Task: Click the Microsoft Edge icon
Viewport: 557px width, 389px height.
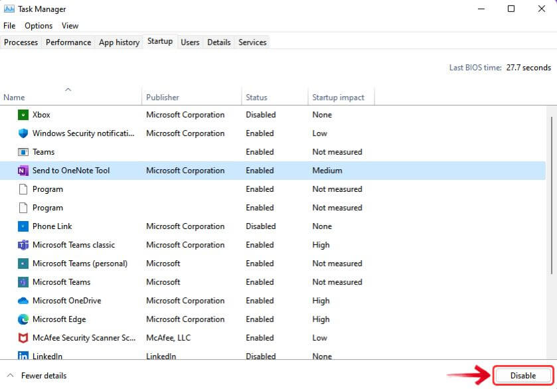Action: click(x=23, y=319)
